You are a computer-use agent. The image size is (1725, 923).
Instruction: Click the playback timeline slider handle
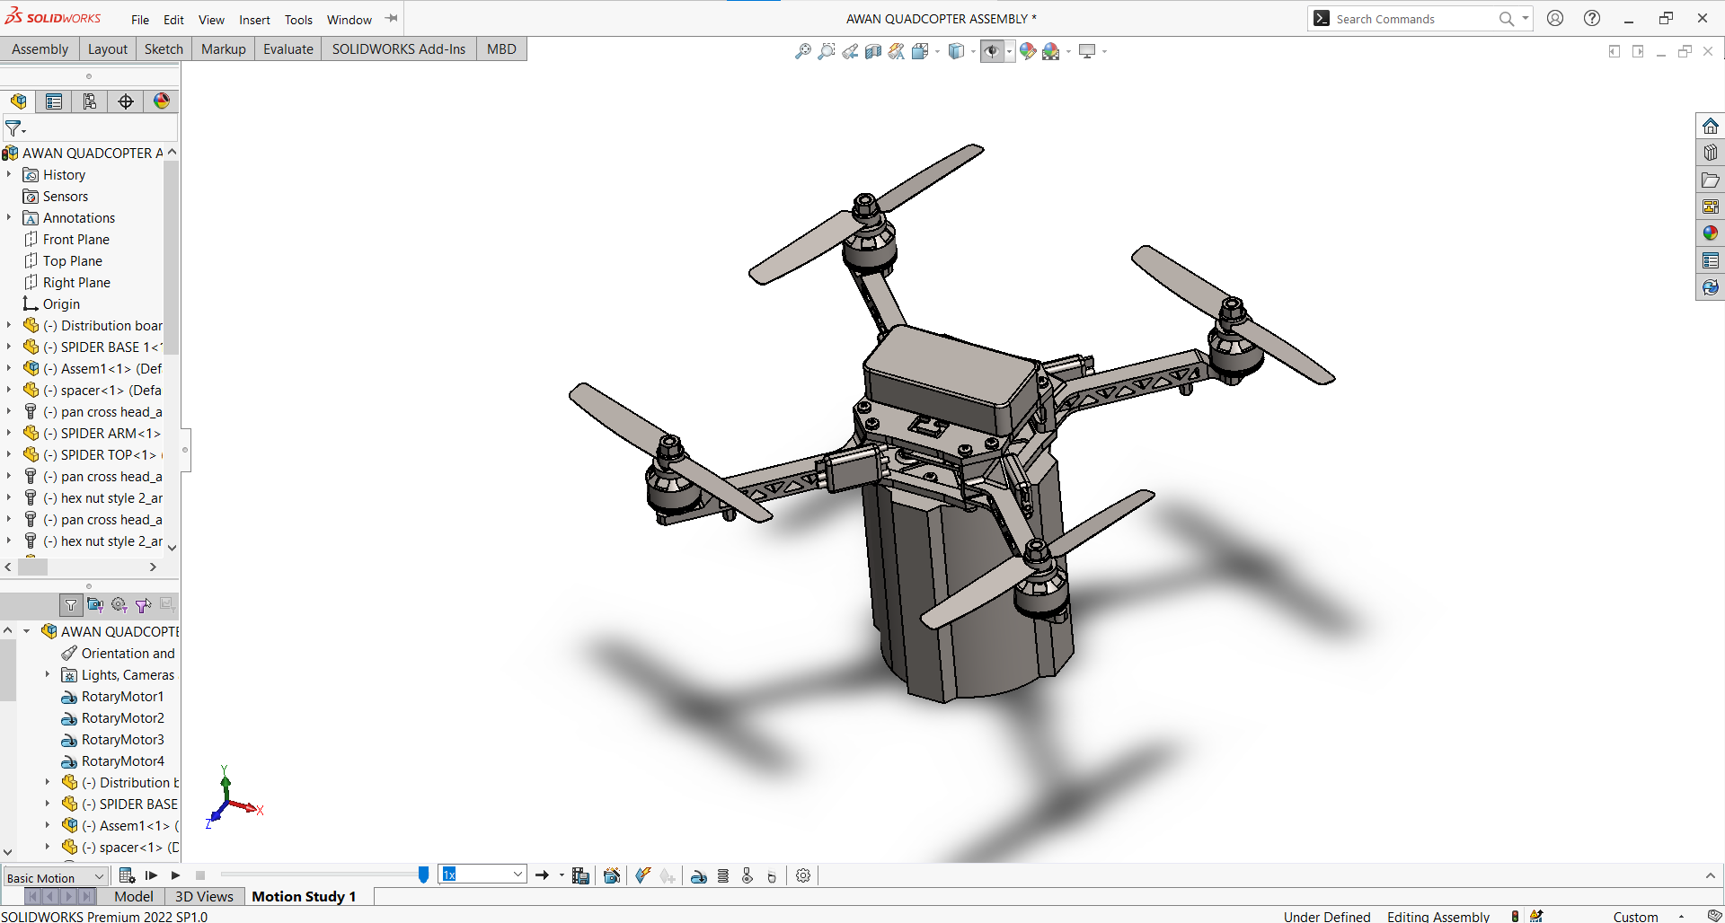point(423,875)
